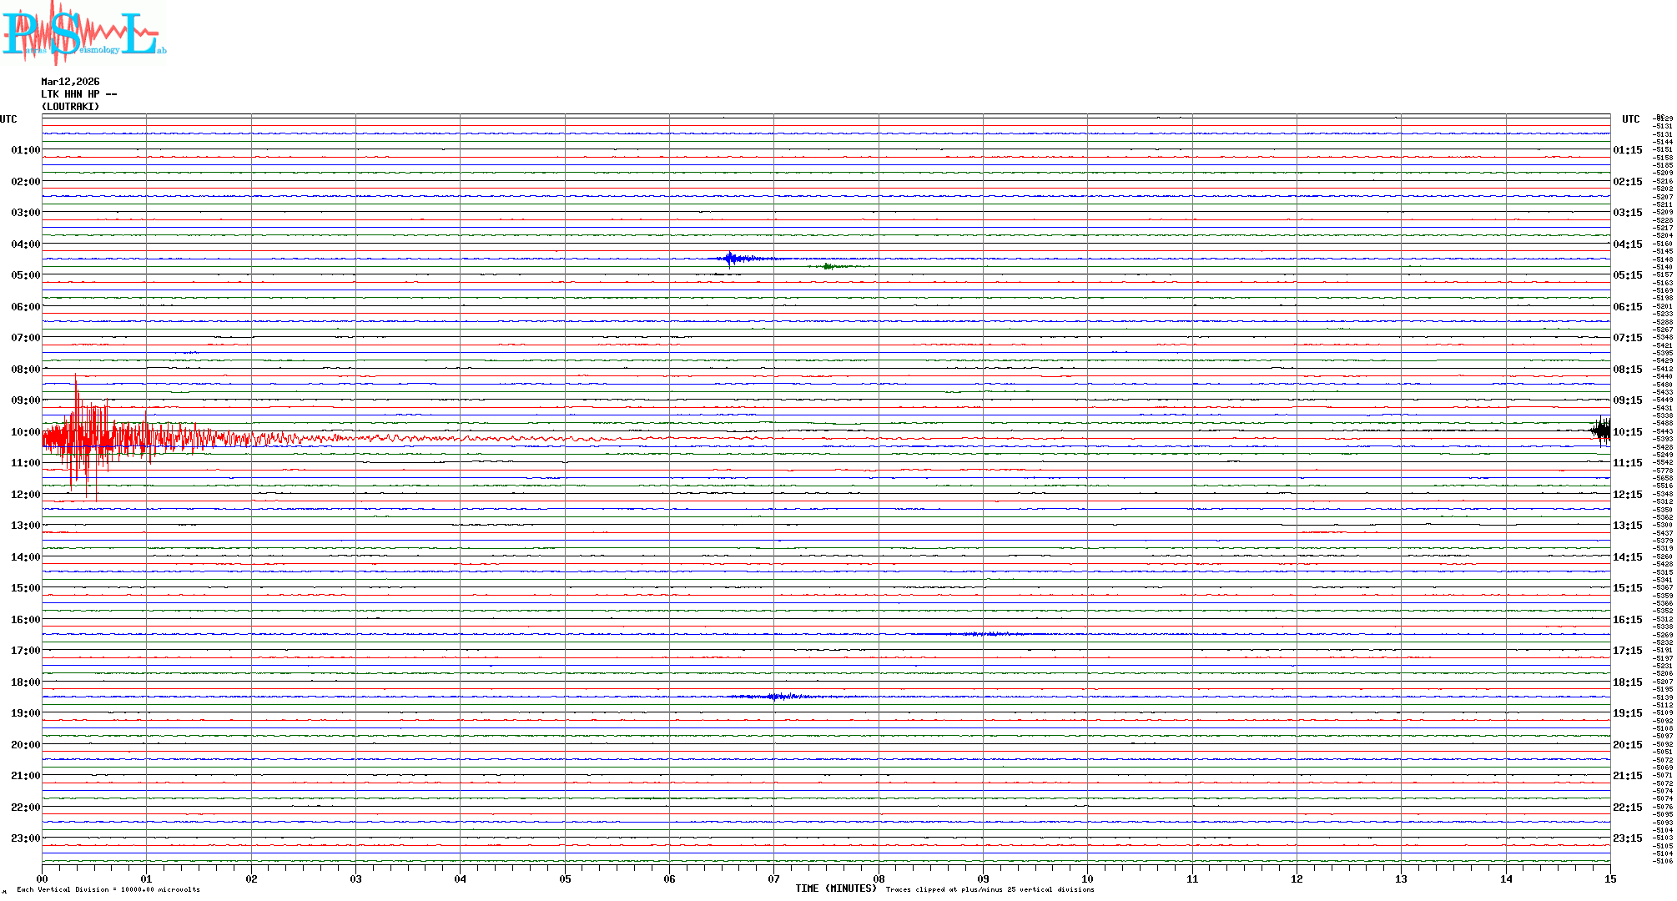The height and width of the screenshot is (901, 1677).
Task: Click the PSL Seismology Lab logo
Action: (82, 33)
